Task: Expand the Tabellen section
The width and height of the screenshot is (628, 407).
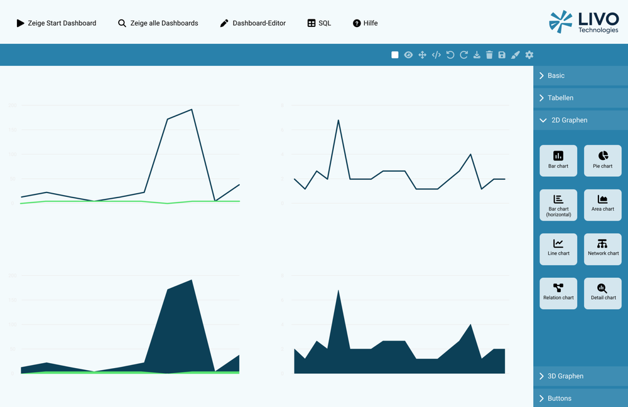Action: [x=581, y=98]
